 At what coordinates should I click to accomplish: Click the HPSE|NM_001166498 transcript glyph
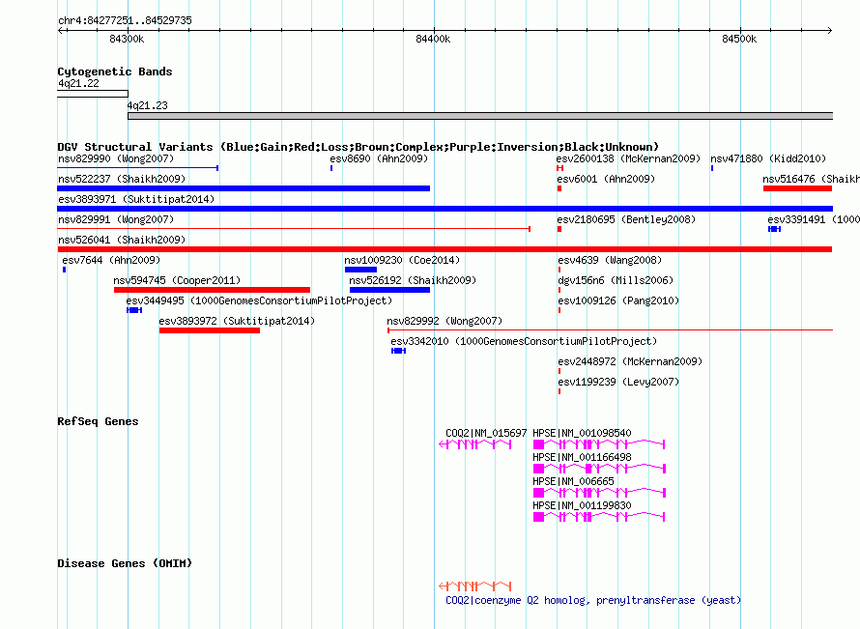pyautogui.click(x=599, y=469)
